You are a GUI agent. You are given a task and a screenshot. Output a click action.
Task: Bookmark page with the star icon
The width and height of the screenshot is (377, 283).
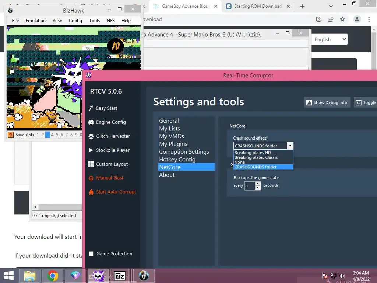(x=342, y=19)
